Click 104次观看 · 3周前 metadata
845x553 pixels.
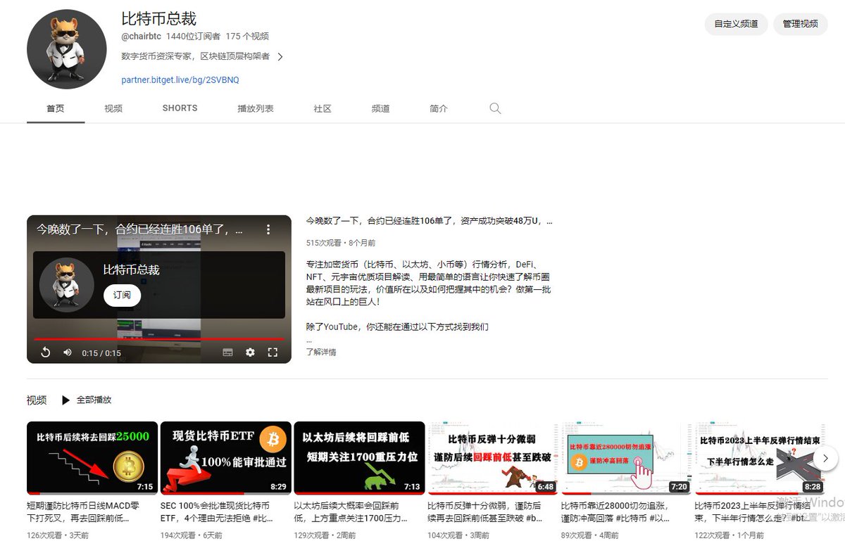458,535
